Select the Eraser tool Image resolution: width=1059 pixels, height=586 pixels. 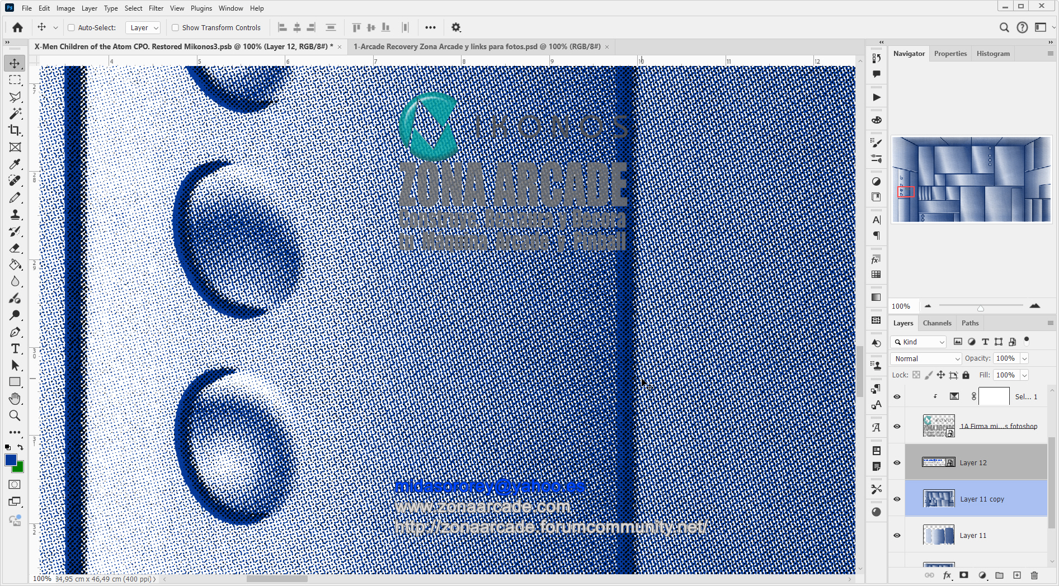(x=15, y=248)
